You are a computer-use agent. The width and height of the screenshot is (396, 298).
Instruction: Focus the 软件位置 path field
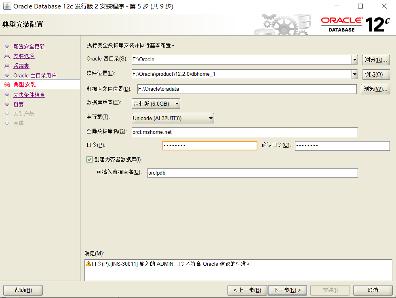pyautogui.click(x=242, y=74)
